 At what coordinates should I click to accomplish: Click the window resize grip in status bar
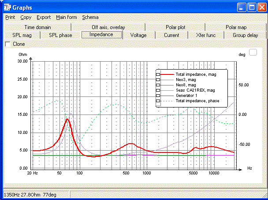[264, 196]
